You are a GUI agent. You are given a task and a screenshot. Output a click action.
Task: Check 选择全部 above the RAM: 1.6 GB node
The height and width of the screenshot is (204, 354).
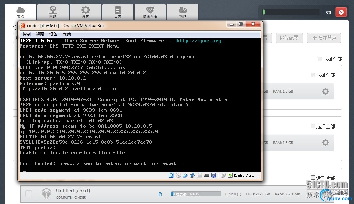(313, 126)
